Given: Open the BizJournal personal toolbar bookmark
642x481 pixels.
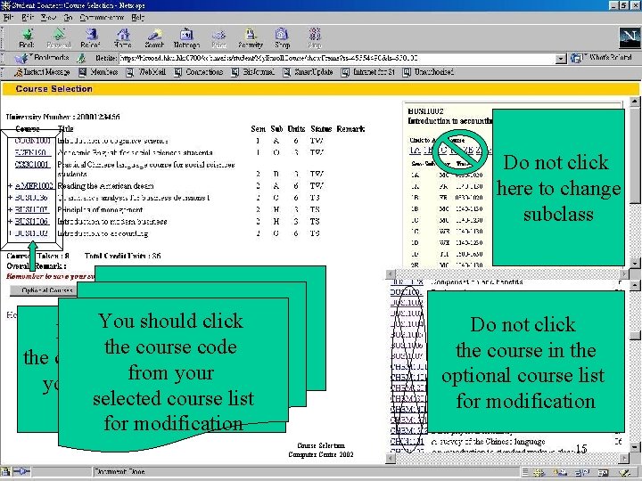Looking at the screenshot, I should point(252,72).
